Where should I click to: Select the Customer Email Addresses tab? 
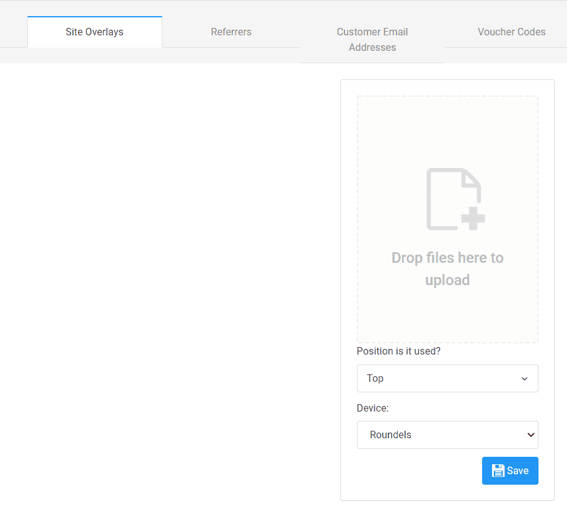click(x=372, y=39)
